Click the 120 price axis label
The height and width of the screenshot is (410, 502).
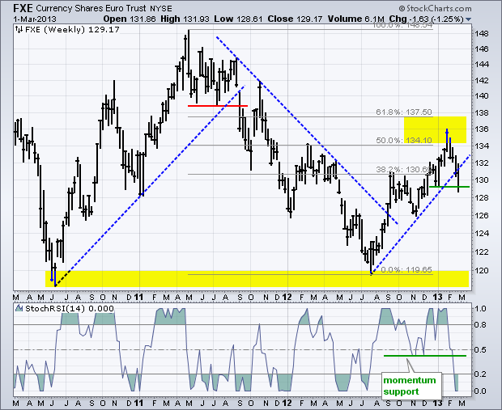pyautogui.click(x=482, y=271)
